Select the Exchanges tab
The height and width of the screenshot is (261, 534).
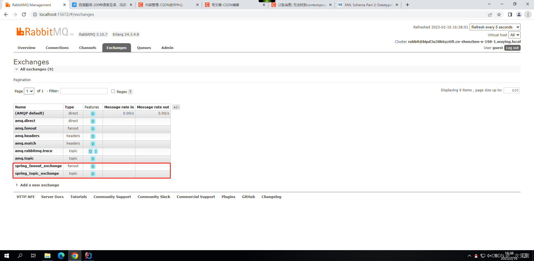(x=117, y=48)
